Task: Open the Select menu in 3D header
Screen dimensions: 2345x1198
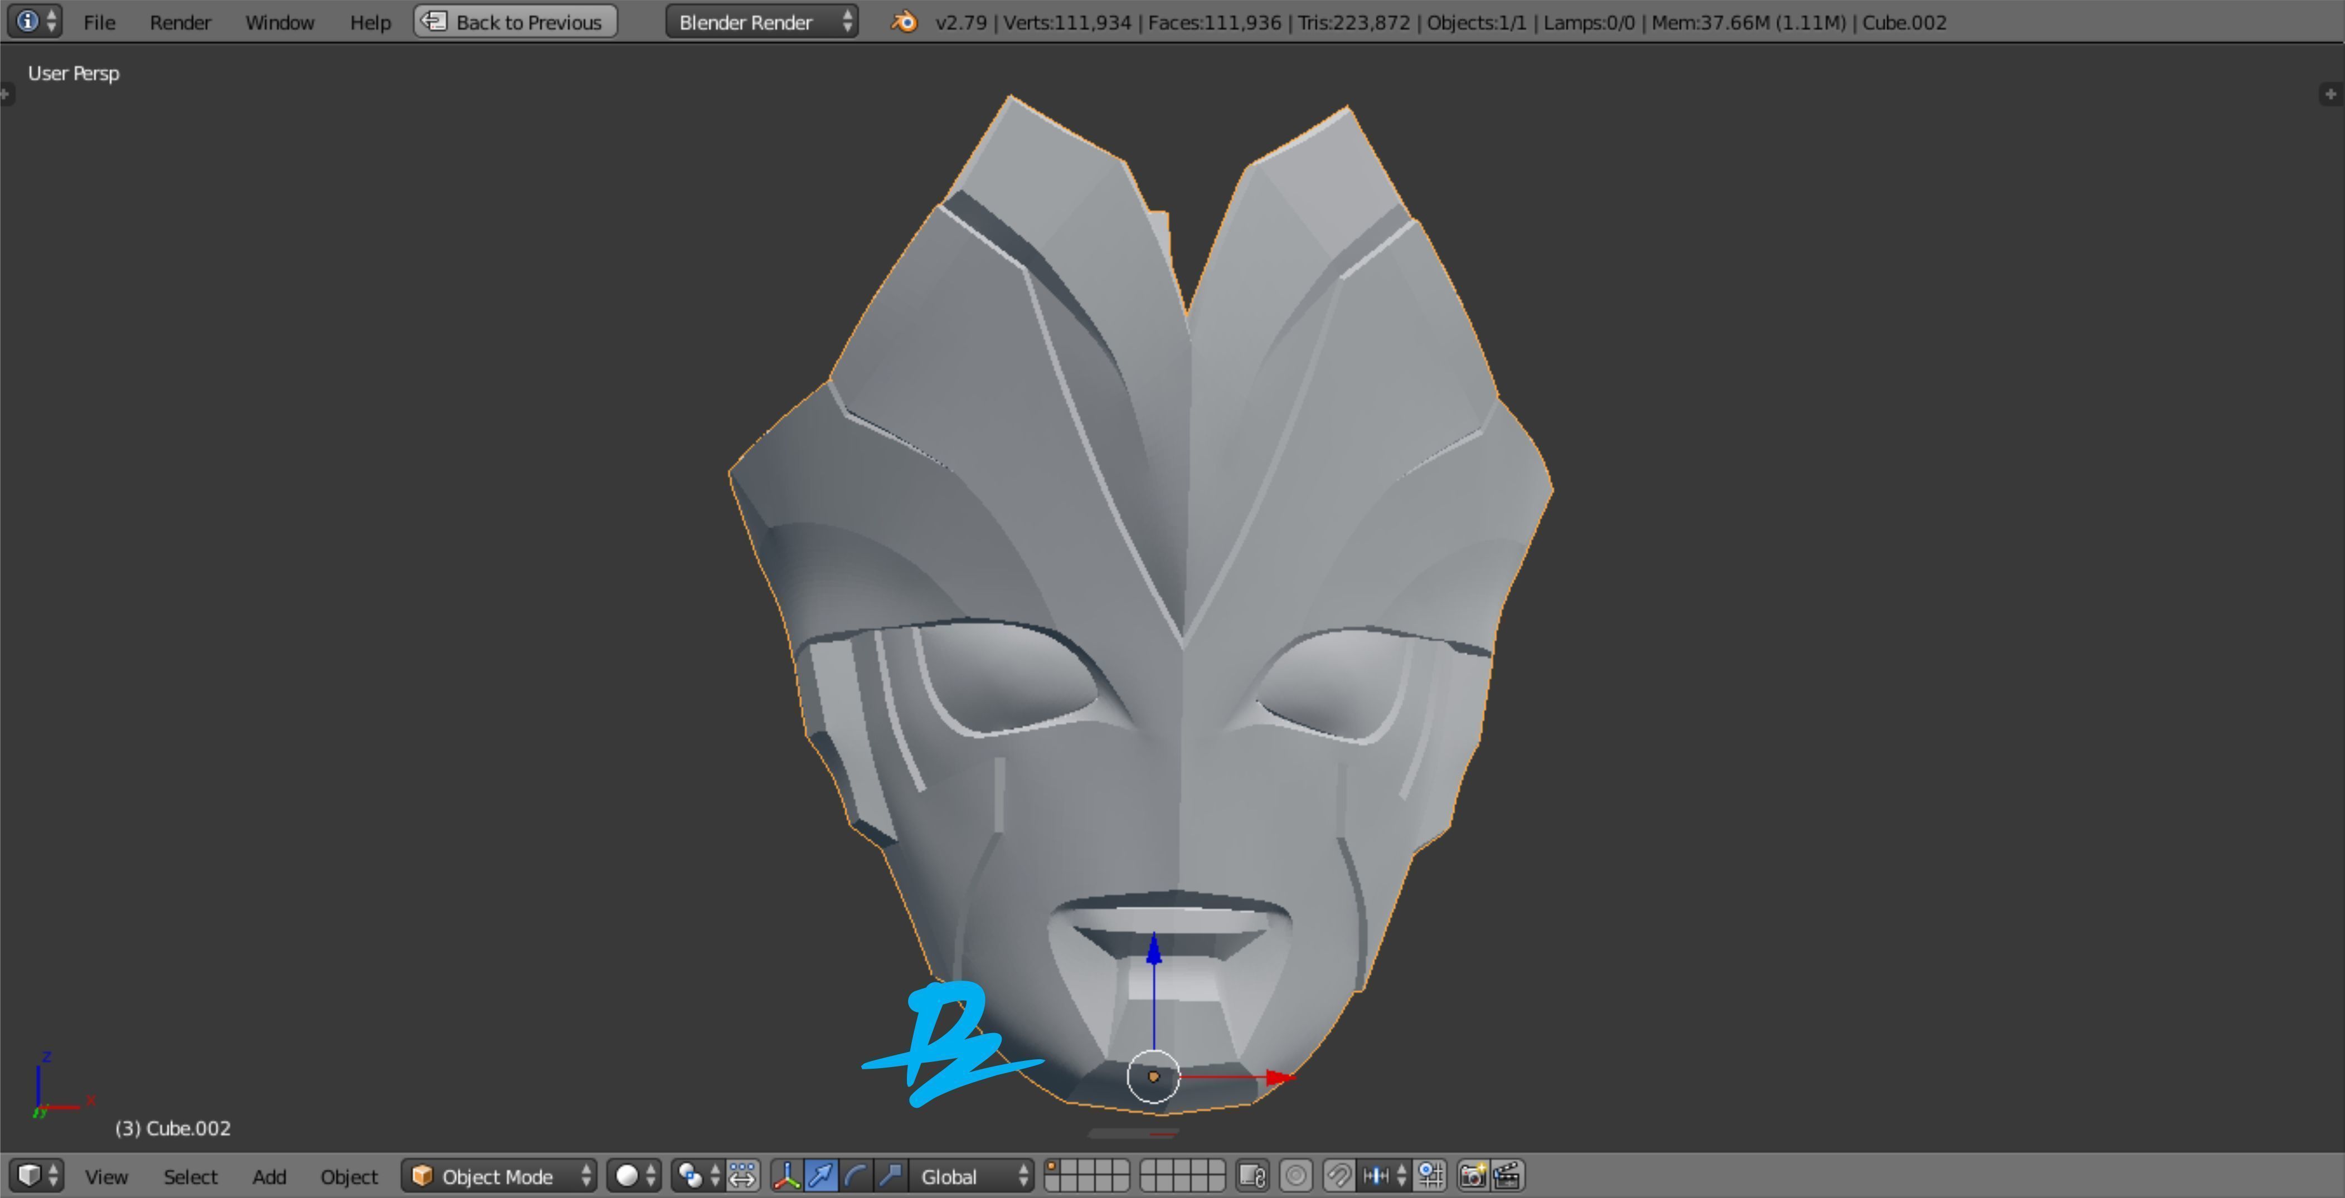Action: [190, 1176]
